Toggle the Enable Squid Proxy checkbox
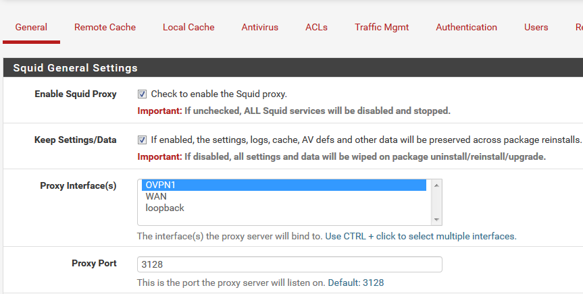Image resolution: width=583 pixels, height=294 pixels. (x=142, y=94)
